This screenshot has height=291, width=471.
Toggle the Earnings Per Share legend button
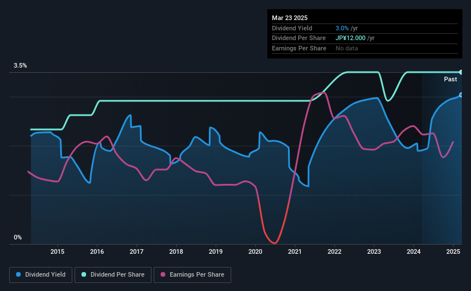192,275
